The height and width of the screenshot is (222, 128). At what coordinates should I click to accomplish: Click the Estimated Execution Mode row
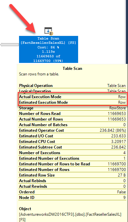72,102
